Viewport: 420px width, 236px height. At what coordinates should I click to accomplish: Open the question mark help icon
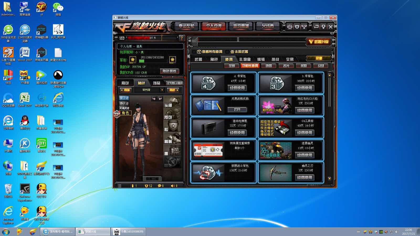(x=181, y=38)
